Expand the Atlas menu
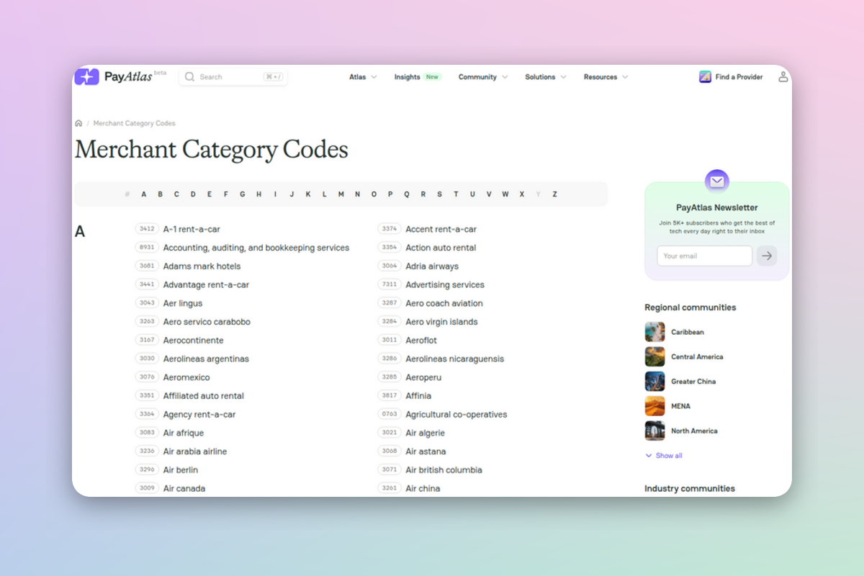Screen dimensions: 864x576 [x=363, y=77]
